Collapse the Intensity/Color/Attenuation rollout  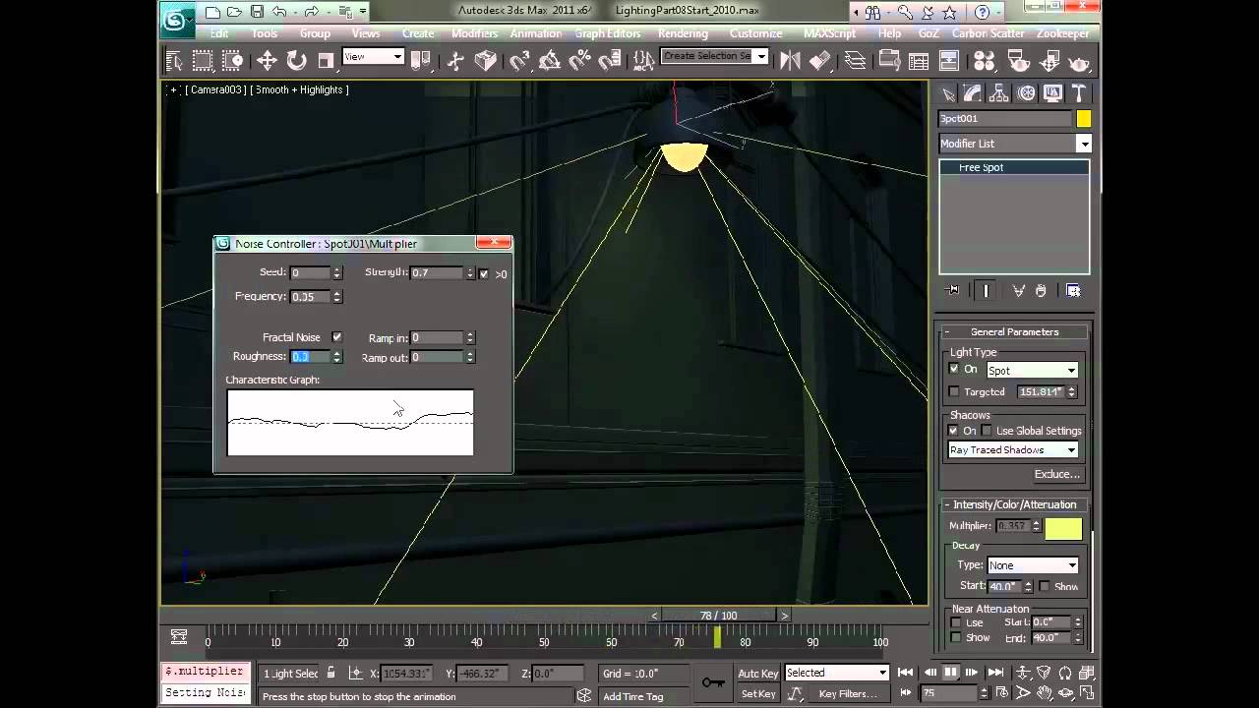coord(1014,504)
